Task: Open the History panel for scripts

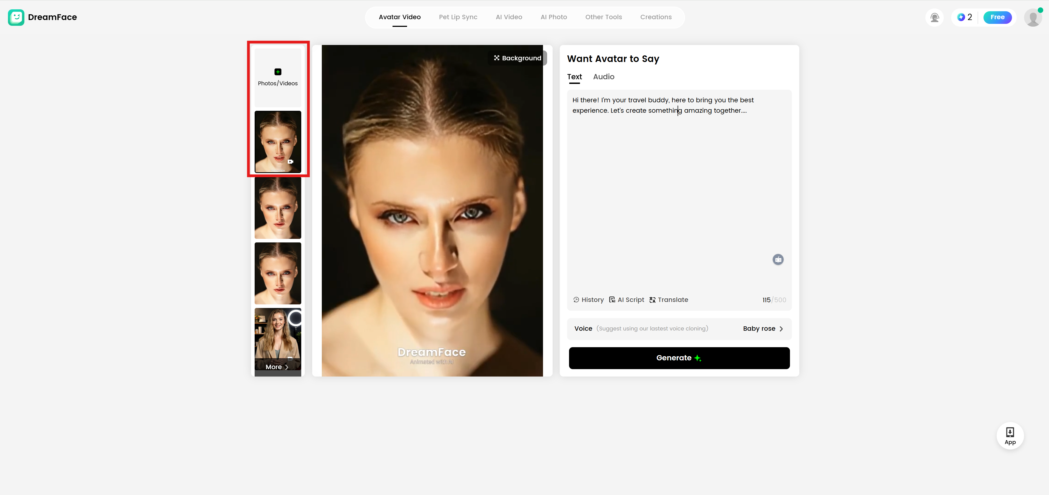Action: tap(588, 300)
